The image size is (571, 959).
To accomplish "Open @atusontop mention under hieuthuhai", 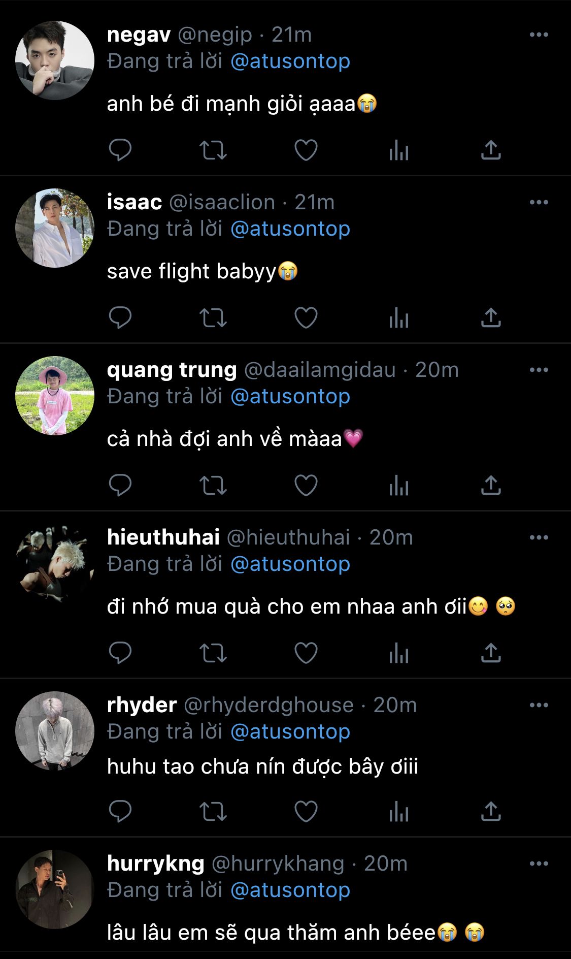I will pyautogui.click(x=290, y=564).
